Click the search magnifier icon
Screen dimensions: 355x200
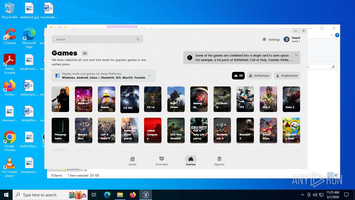[x=138, y=39]
